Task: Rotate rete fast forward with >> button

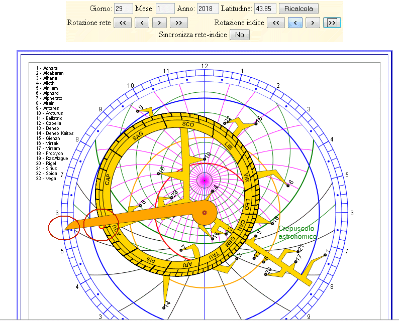Action: coord(178,23)
